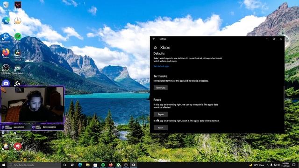Click the webcam overlay thumbnail
This screenshot has width=299, height=168.
pyautogui.click(x=32, y=104)
